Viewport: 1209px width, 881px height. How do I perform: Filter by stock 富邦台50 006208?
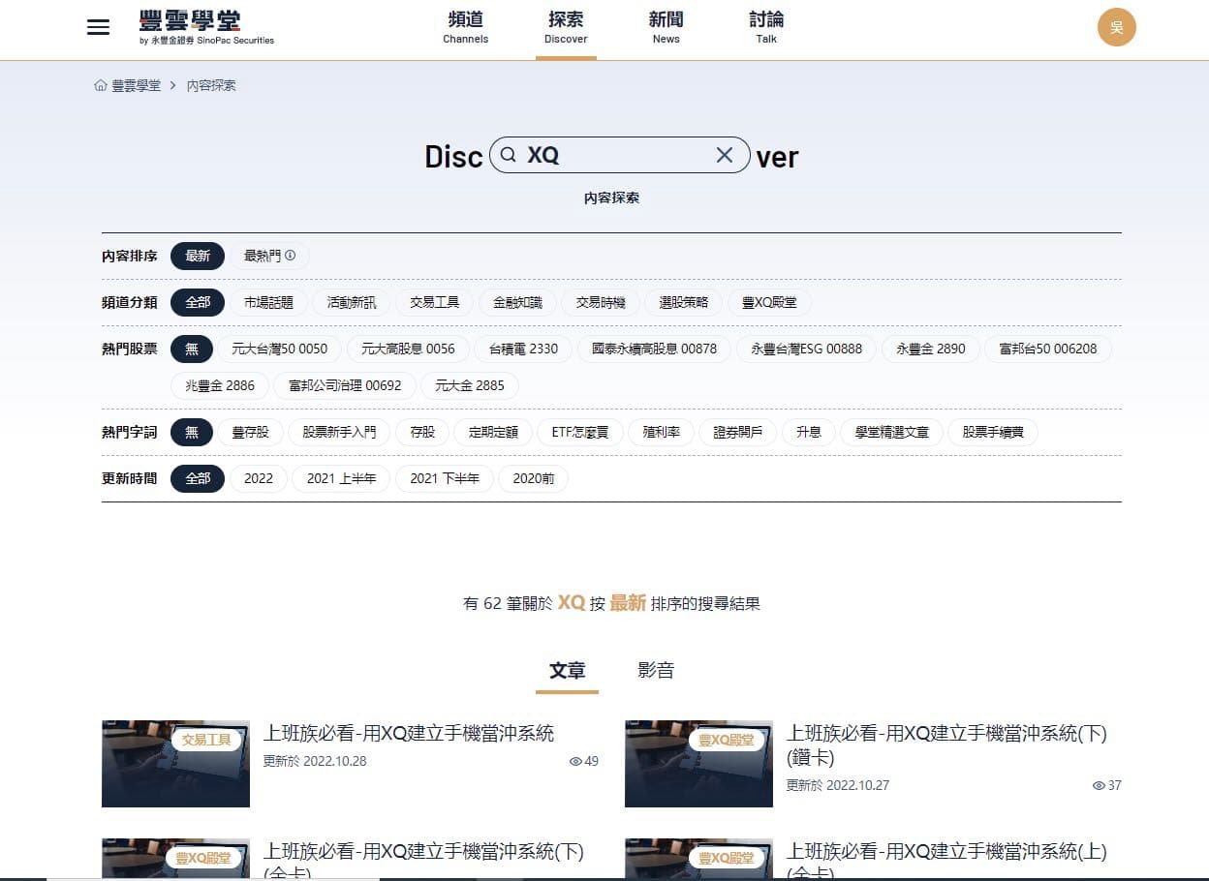[1048, 349]
